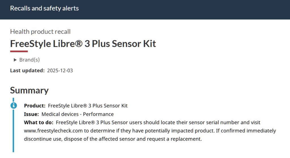Click the red underline below the title
The image size is (290, 158).
19,51
